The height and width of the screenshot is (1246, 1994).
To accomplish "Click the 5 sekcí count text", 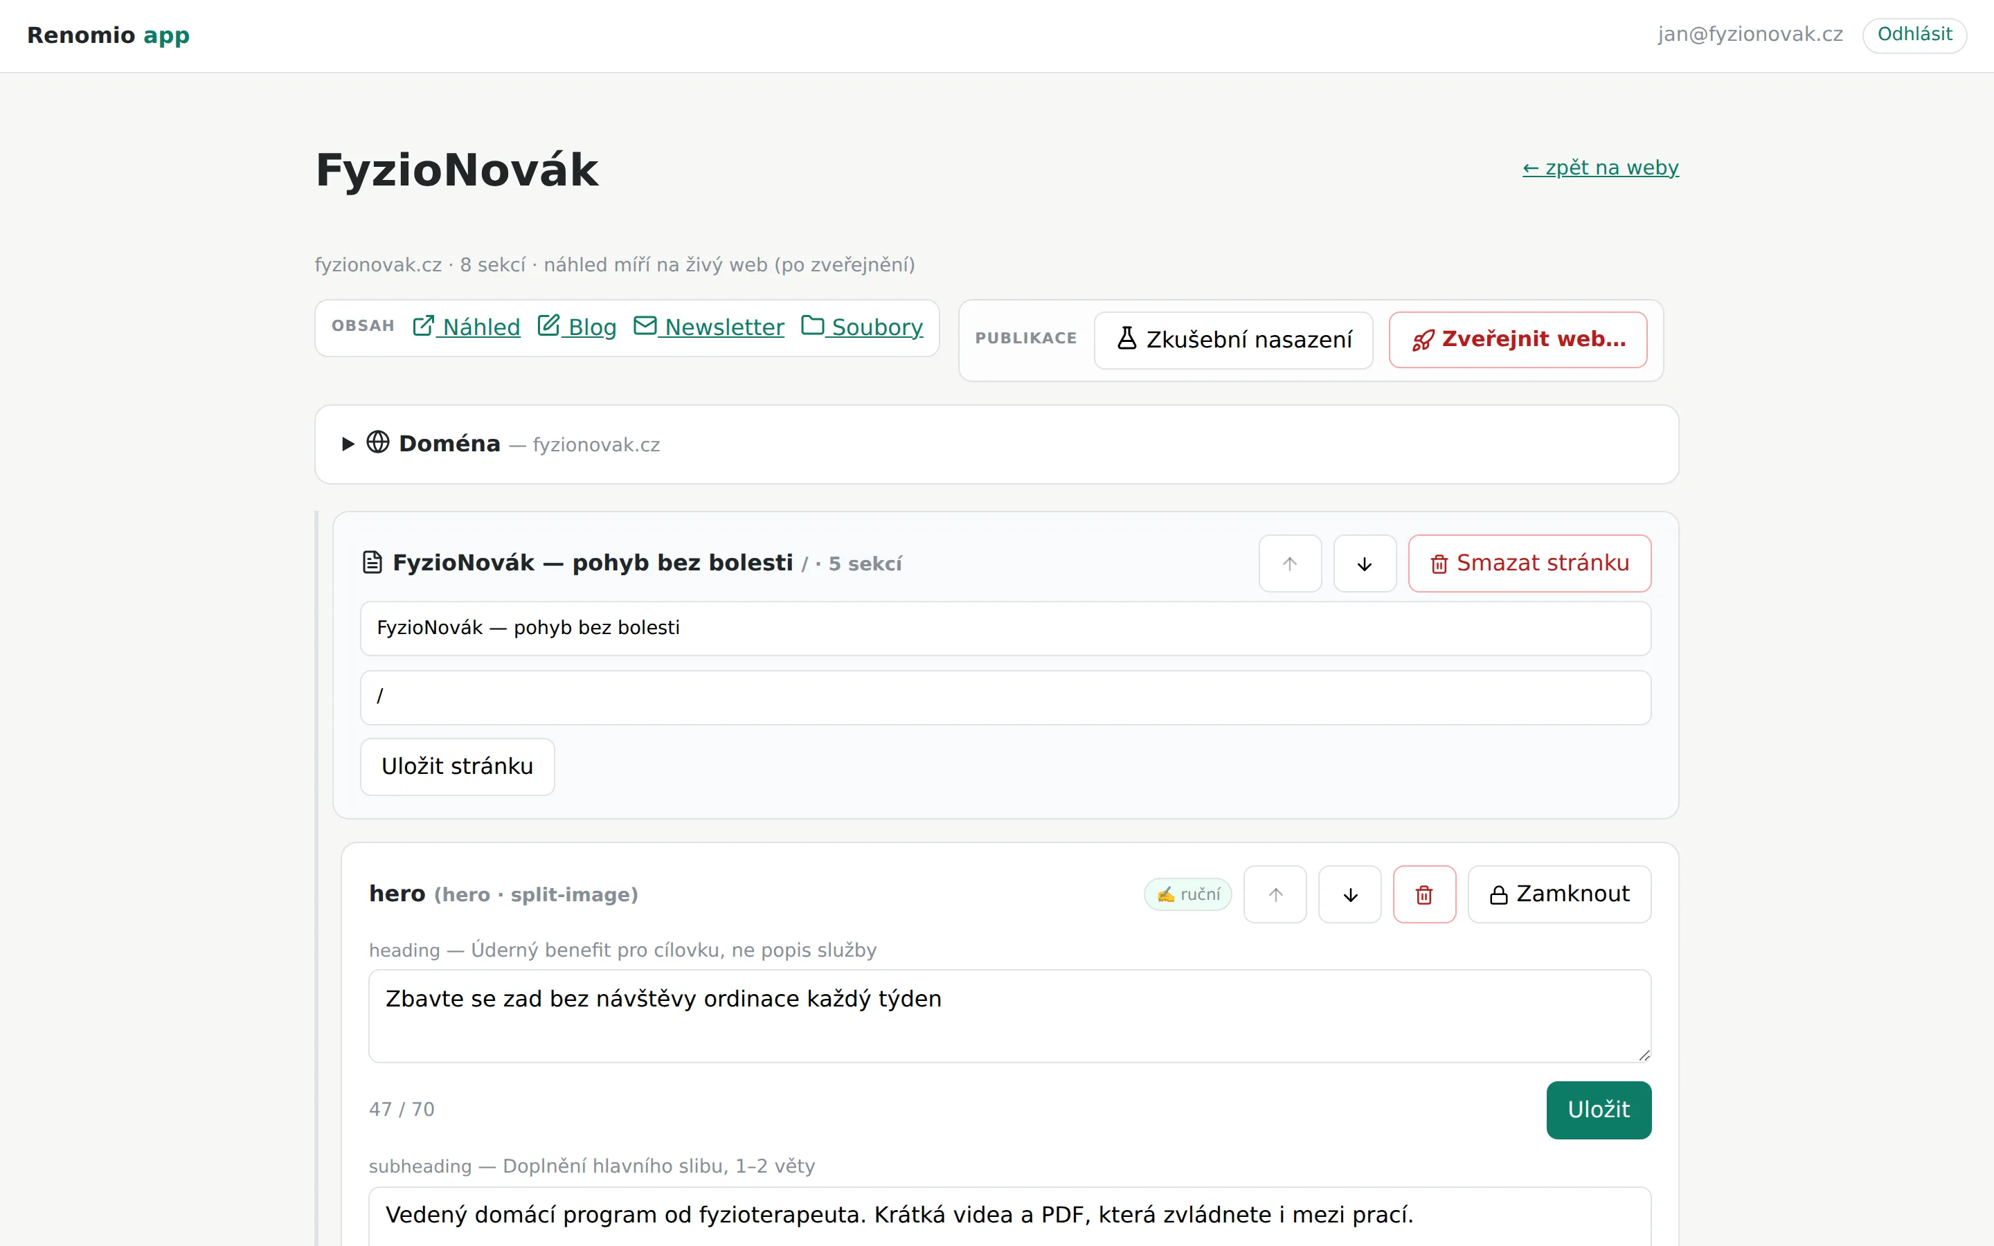I will coord(865,563).
